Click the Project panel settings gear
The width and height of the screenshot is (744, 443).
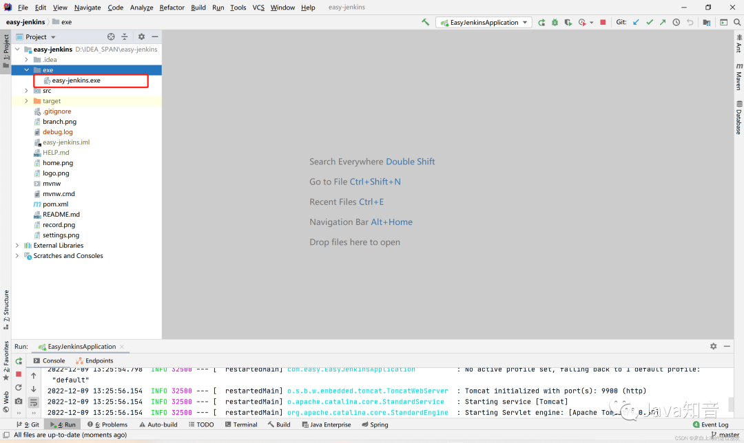click(x=141, y=36)
